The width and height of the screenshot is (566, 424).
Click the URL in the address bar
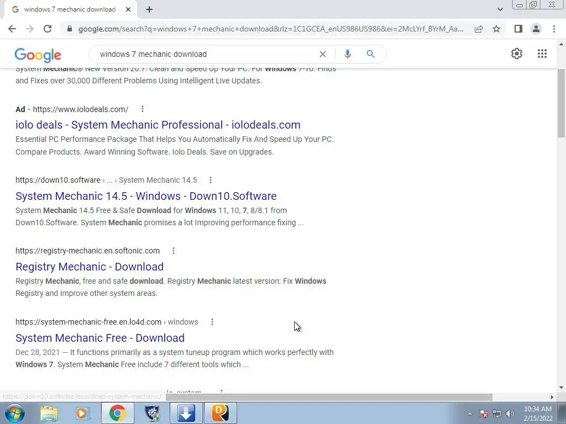pos(271,29)
